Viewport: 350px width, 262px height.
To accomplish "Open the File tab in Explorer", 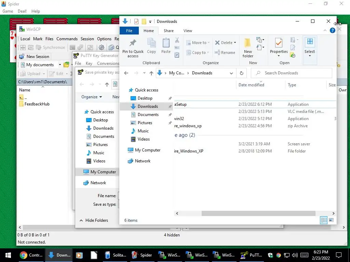I will [129, 31].
